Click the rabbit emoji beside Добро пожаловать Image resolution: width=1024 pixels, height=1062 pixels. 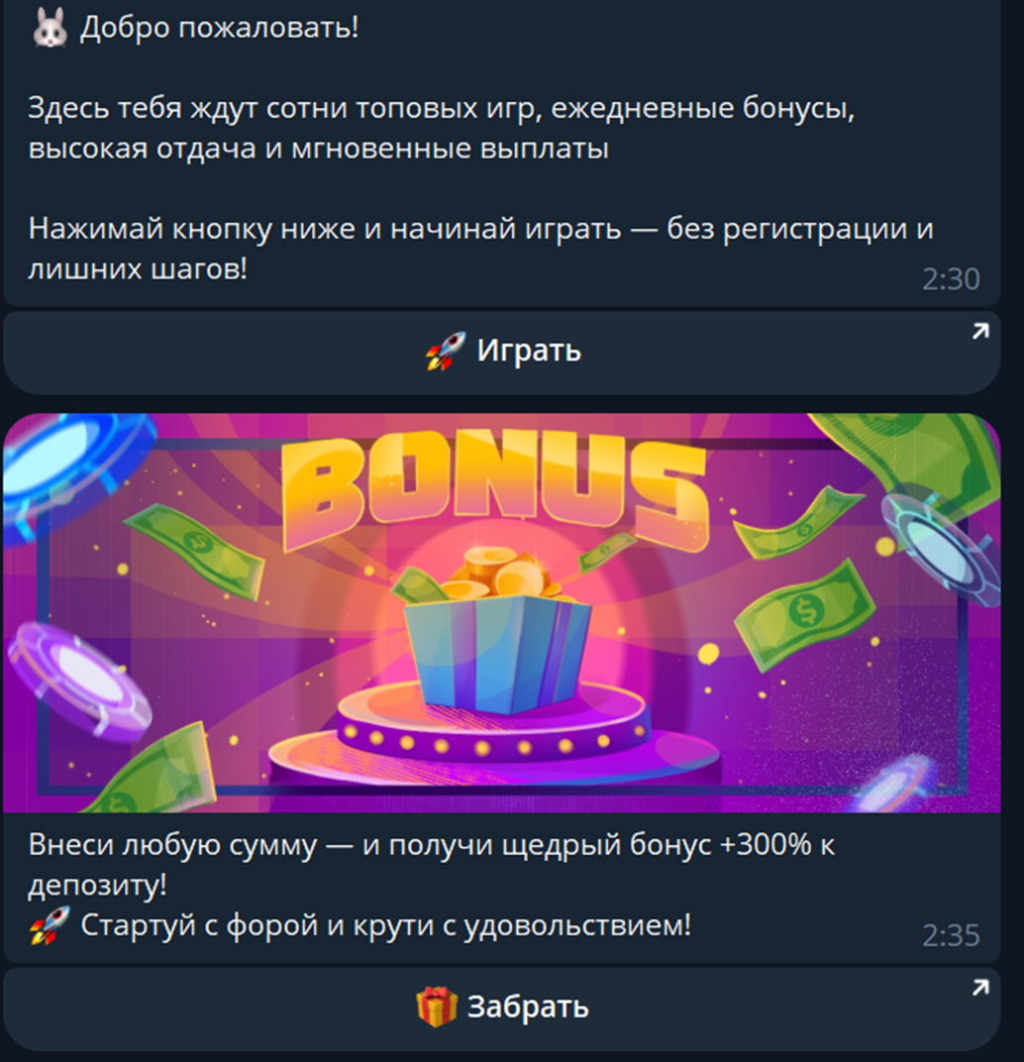tap(51, 28)
